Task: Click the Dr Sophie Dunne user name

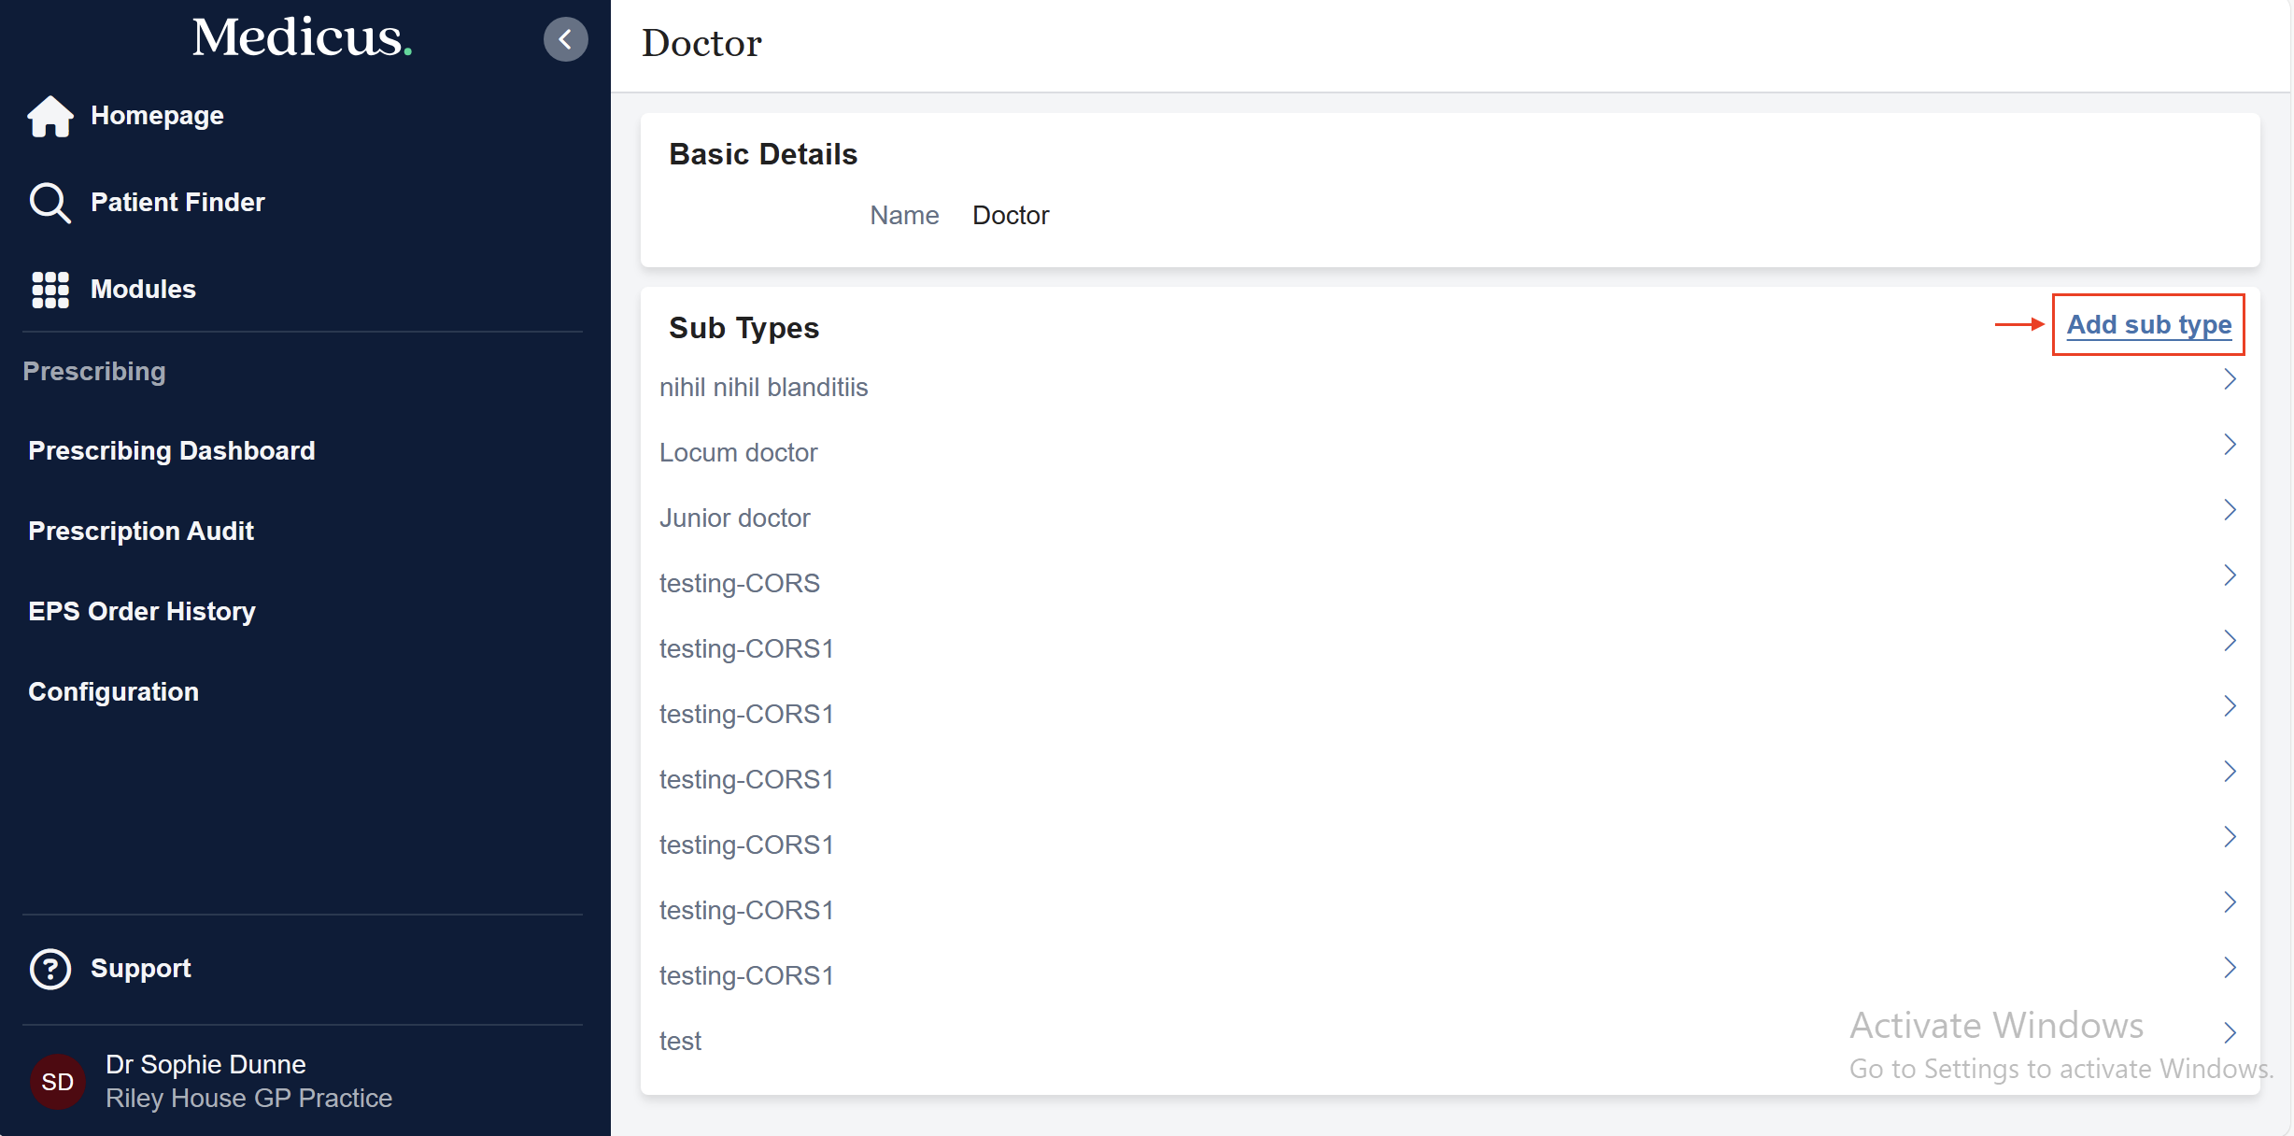Action: tap(205, 1065)
